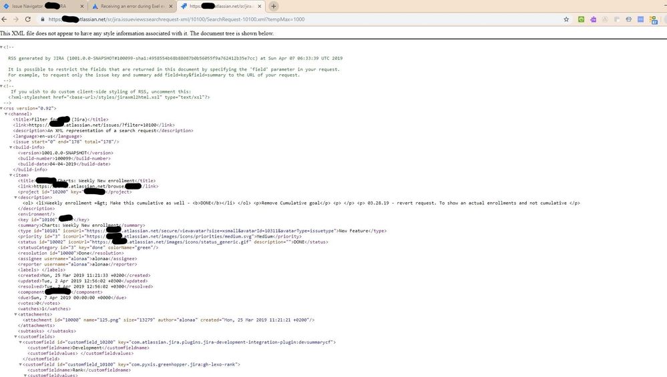Open the purple puzzle-piece extension

click(x=593, y=19)
